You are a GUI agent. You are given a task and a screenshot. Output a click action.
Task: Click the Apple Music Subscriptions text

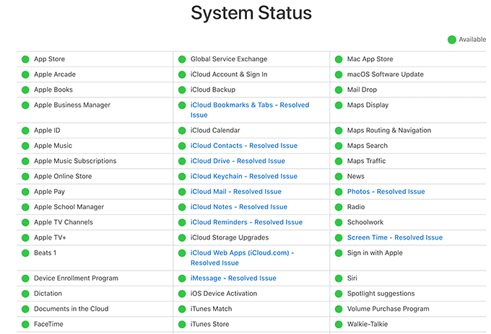[75, 161]
